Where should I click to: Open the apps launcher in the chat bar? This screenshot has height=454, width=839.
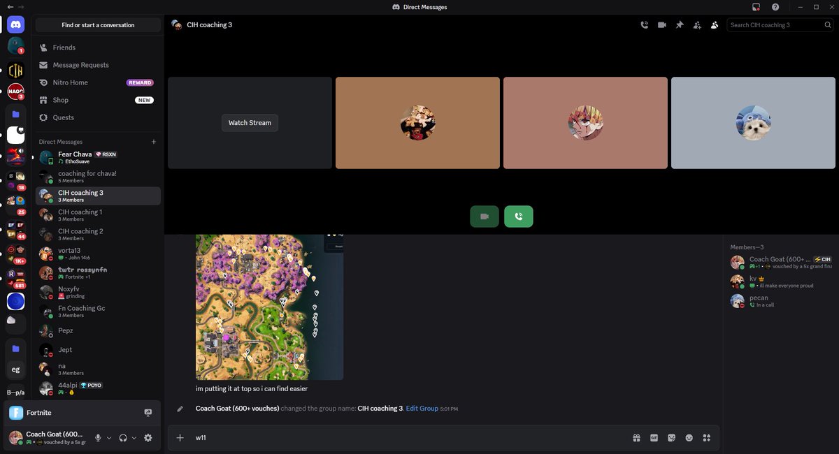coord(706,437)
